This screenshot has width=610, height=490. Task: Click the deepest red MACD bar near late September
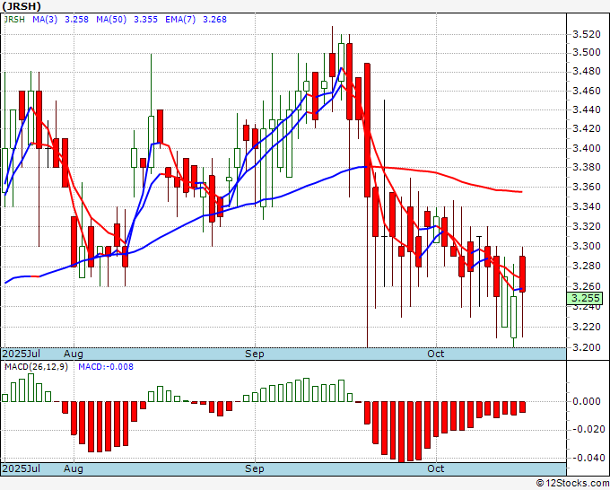click(x=402, y=432)
